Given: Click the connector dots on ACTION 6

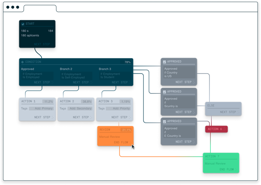Looking at the screenshot, I should click(x=225, y=129).
